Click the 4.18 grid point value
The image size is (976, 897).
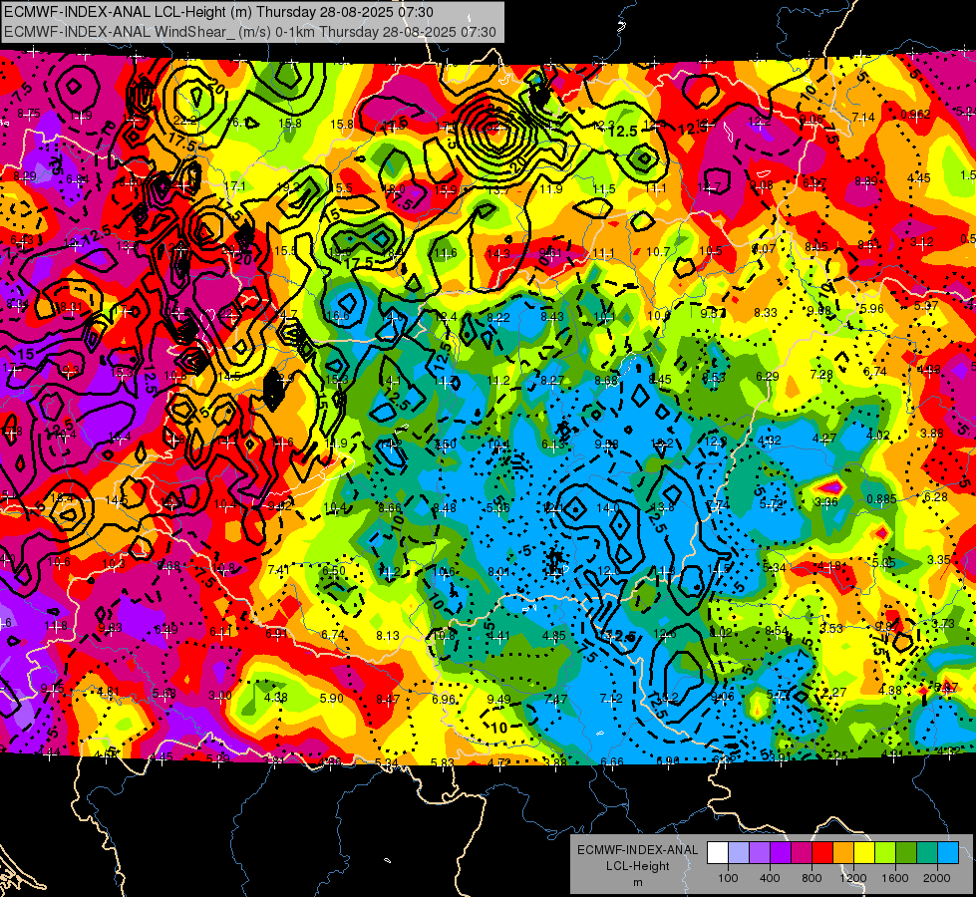828,566
